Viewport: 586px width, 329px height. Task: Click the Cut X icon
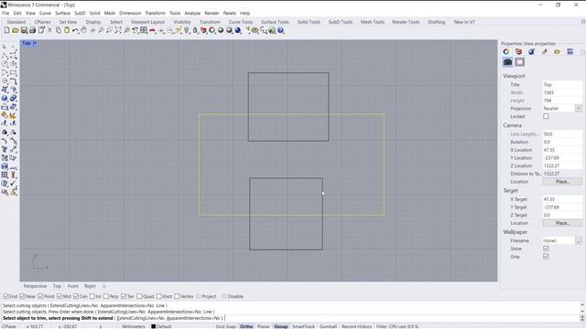coord(49,30)
